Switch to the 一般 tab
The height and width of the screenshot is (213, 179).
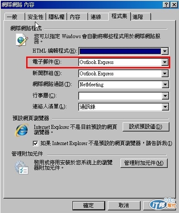(x=15, y=17)
